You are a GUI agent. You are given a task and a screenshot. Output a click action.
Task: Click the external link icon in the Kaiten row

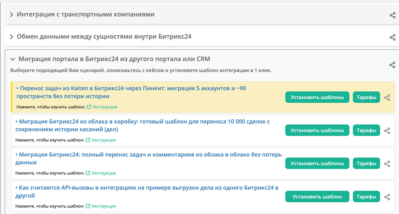pyautogui.click(x=89, y=107)
